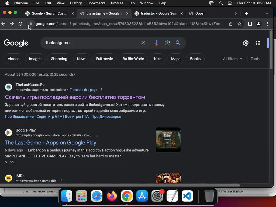Image resolution: width=276 pixels, height=207 pixels.
Task: Open the Russian torrent games result title
Action: coord(75,97)
